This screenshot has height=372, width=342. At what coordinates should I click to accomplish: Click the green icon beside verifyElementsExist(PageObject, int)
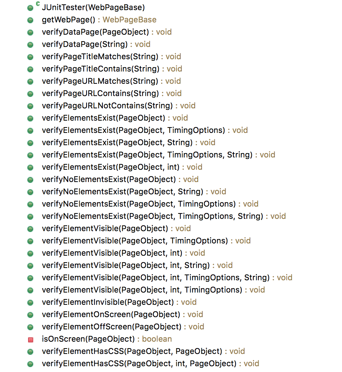[30, 168]
